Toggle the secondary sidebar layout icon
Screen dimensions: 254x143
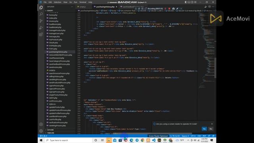[192, 2]
